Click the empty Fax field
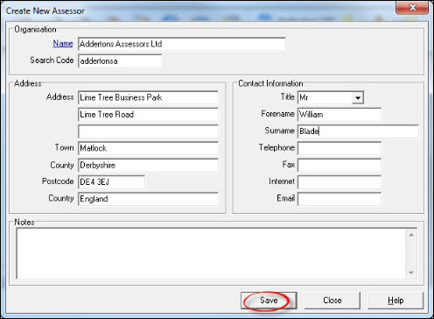Viewport: 434px width, 319px height. point(339,165)
